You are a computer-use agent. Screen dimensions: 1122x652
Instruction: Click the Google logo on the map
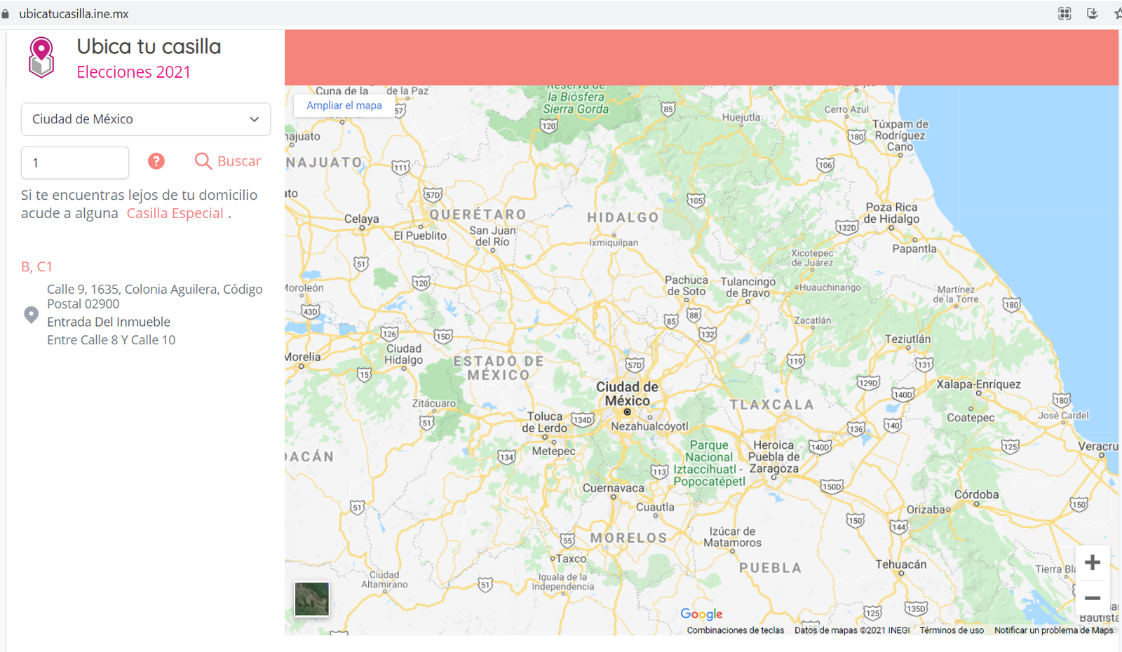coord(701,613)
